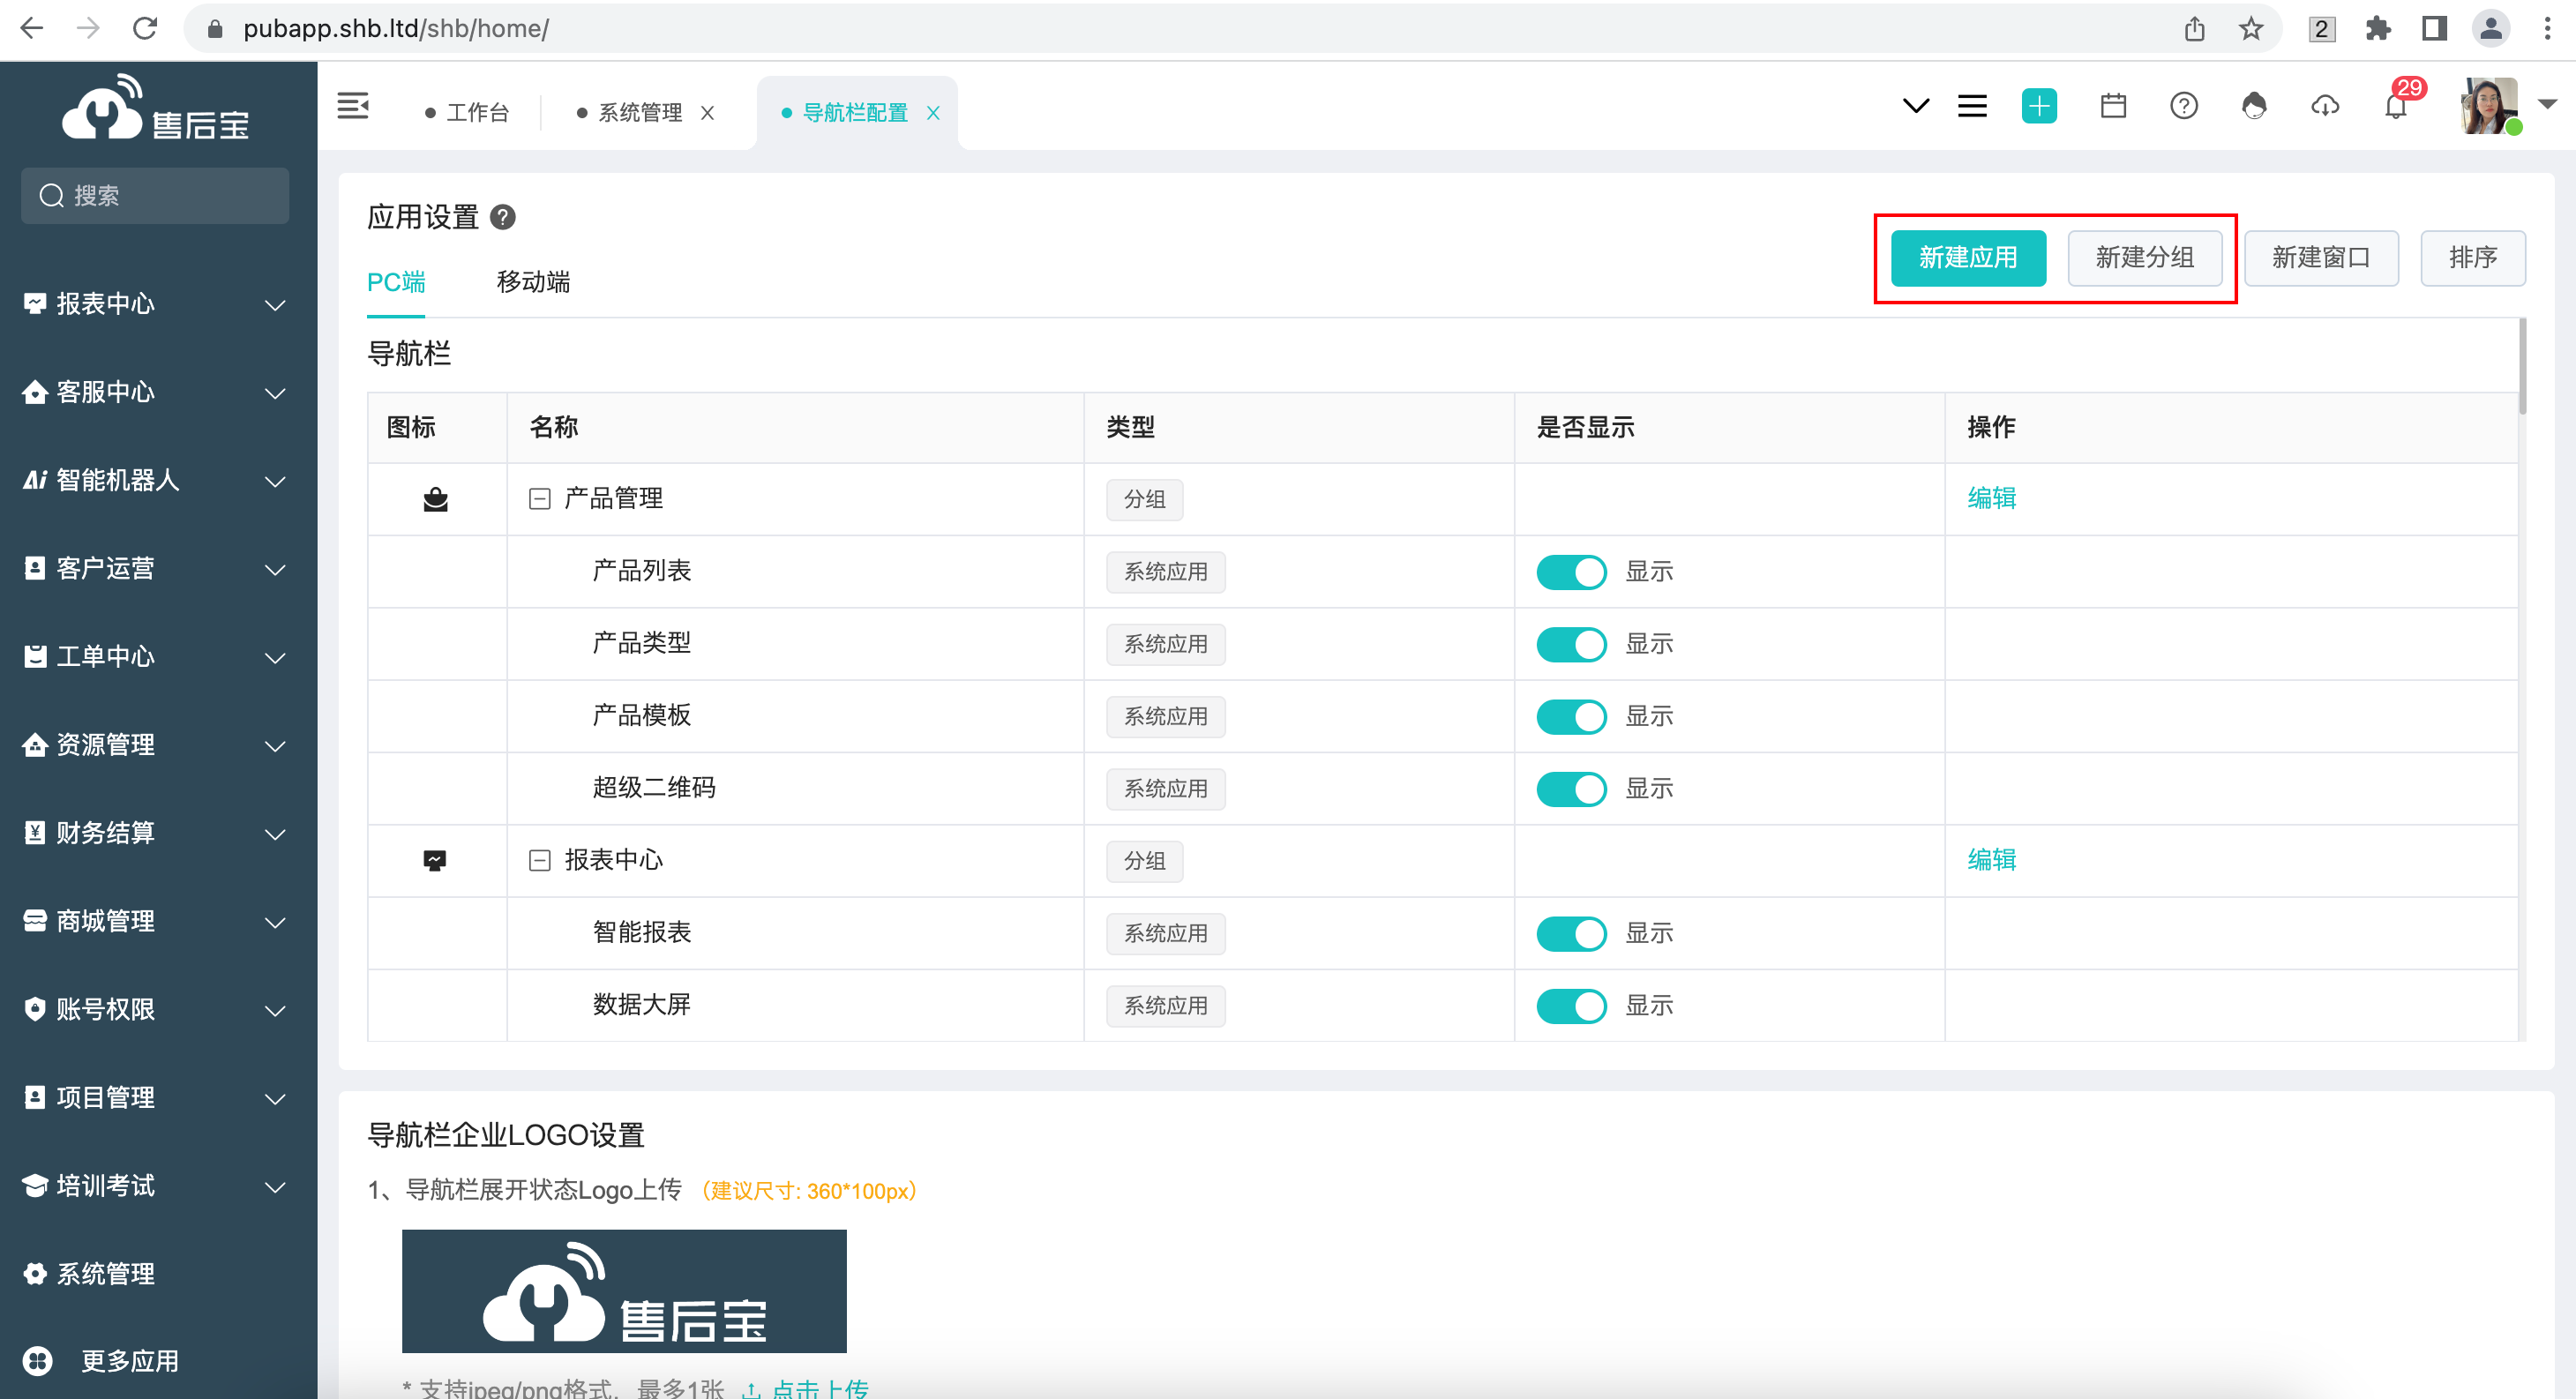Screen dimensions: 2576x1399
Task: Switch to the 系统管理 tab
Action: pyautogui.click(x=630, y=113)
